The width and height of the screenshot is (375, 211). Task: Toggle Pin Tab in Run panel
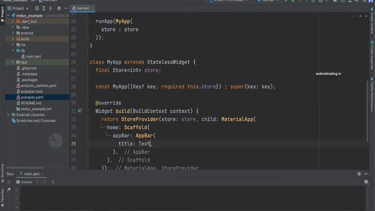point(9,190)
